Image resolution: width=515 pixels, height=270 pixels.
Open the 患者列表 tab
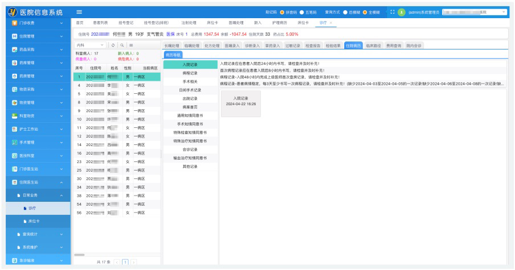(x=100, y=23)
